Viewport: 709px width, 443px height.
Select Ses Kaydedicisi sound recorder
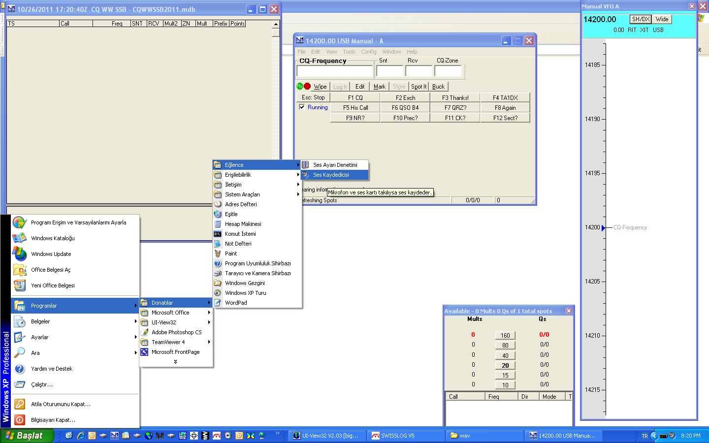click(330, 175)
